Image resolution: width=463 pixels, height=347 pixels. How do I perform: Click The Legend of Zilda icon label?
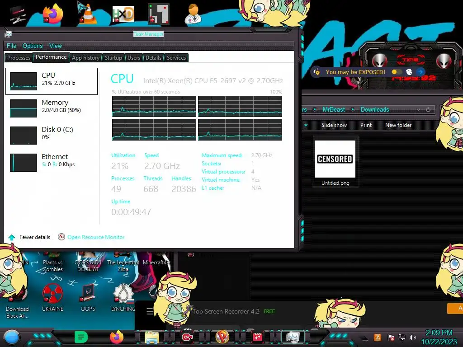tap(123, 266)
